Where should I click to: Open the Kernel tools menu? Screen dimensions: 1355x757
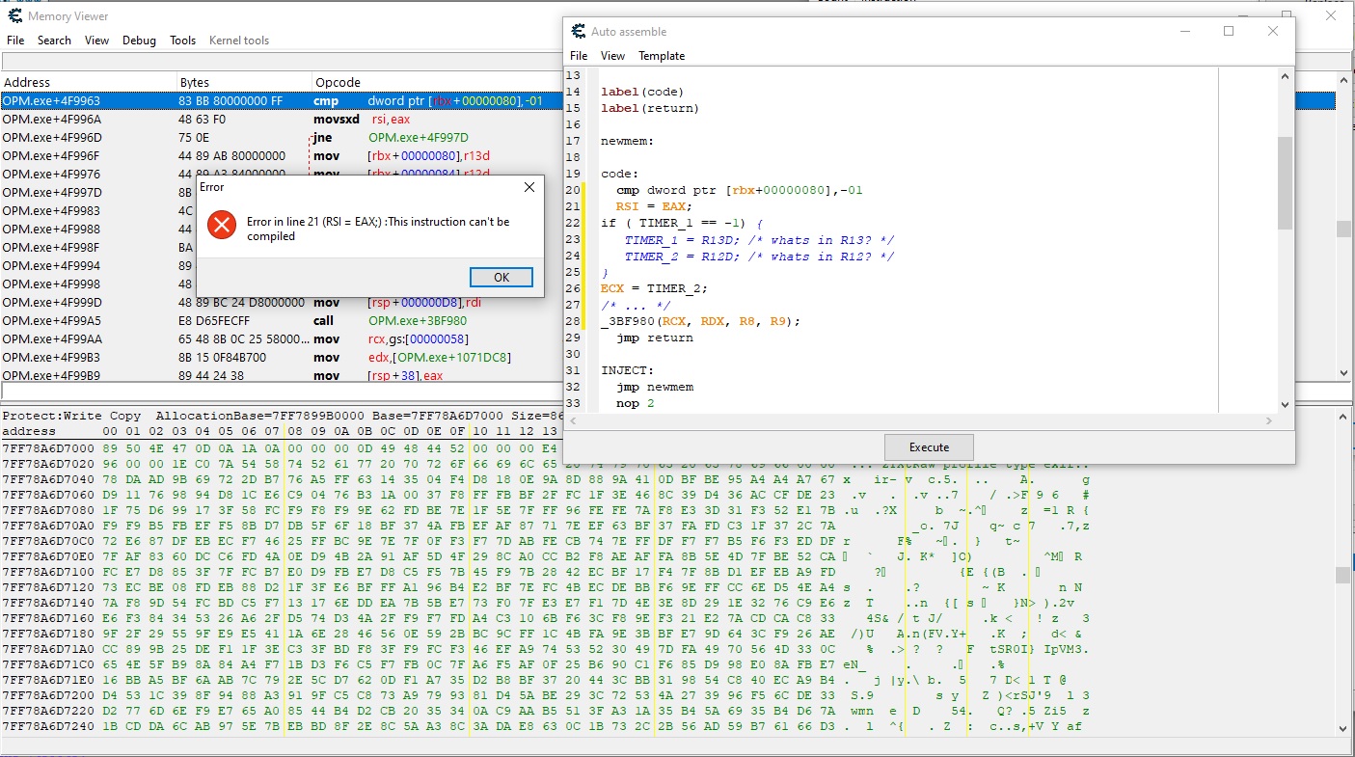pos(239,41)
